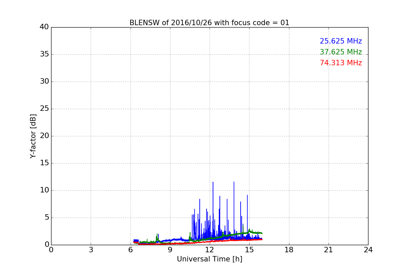The height and width of the screenshot is (272, 409).
Task: Click x-axis tick label '15'
Action: pos(249,250)
